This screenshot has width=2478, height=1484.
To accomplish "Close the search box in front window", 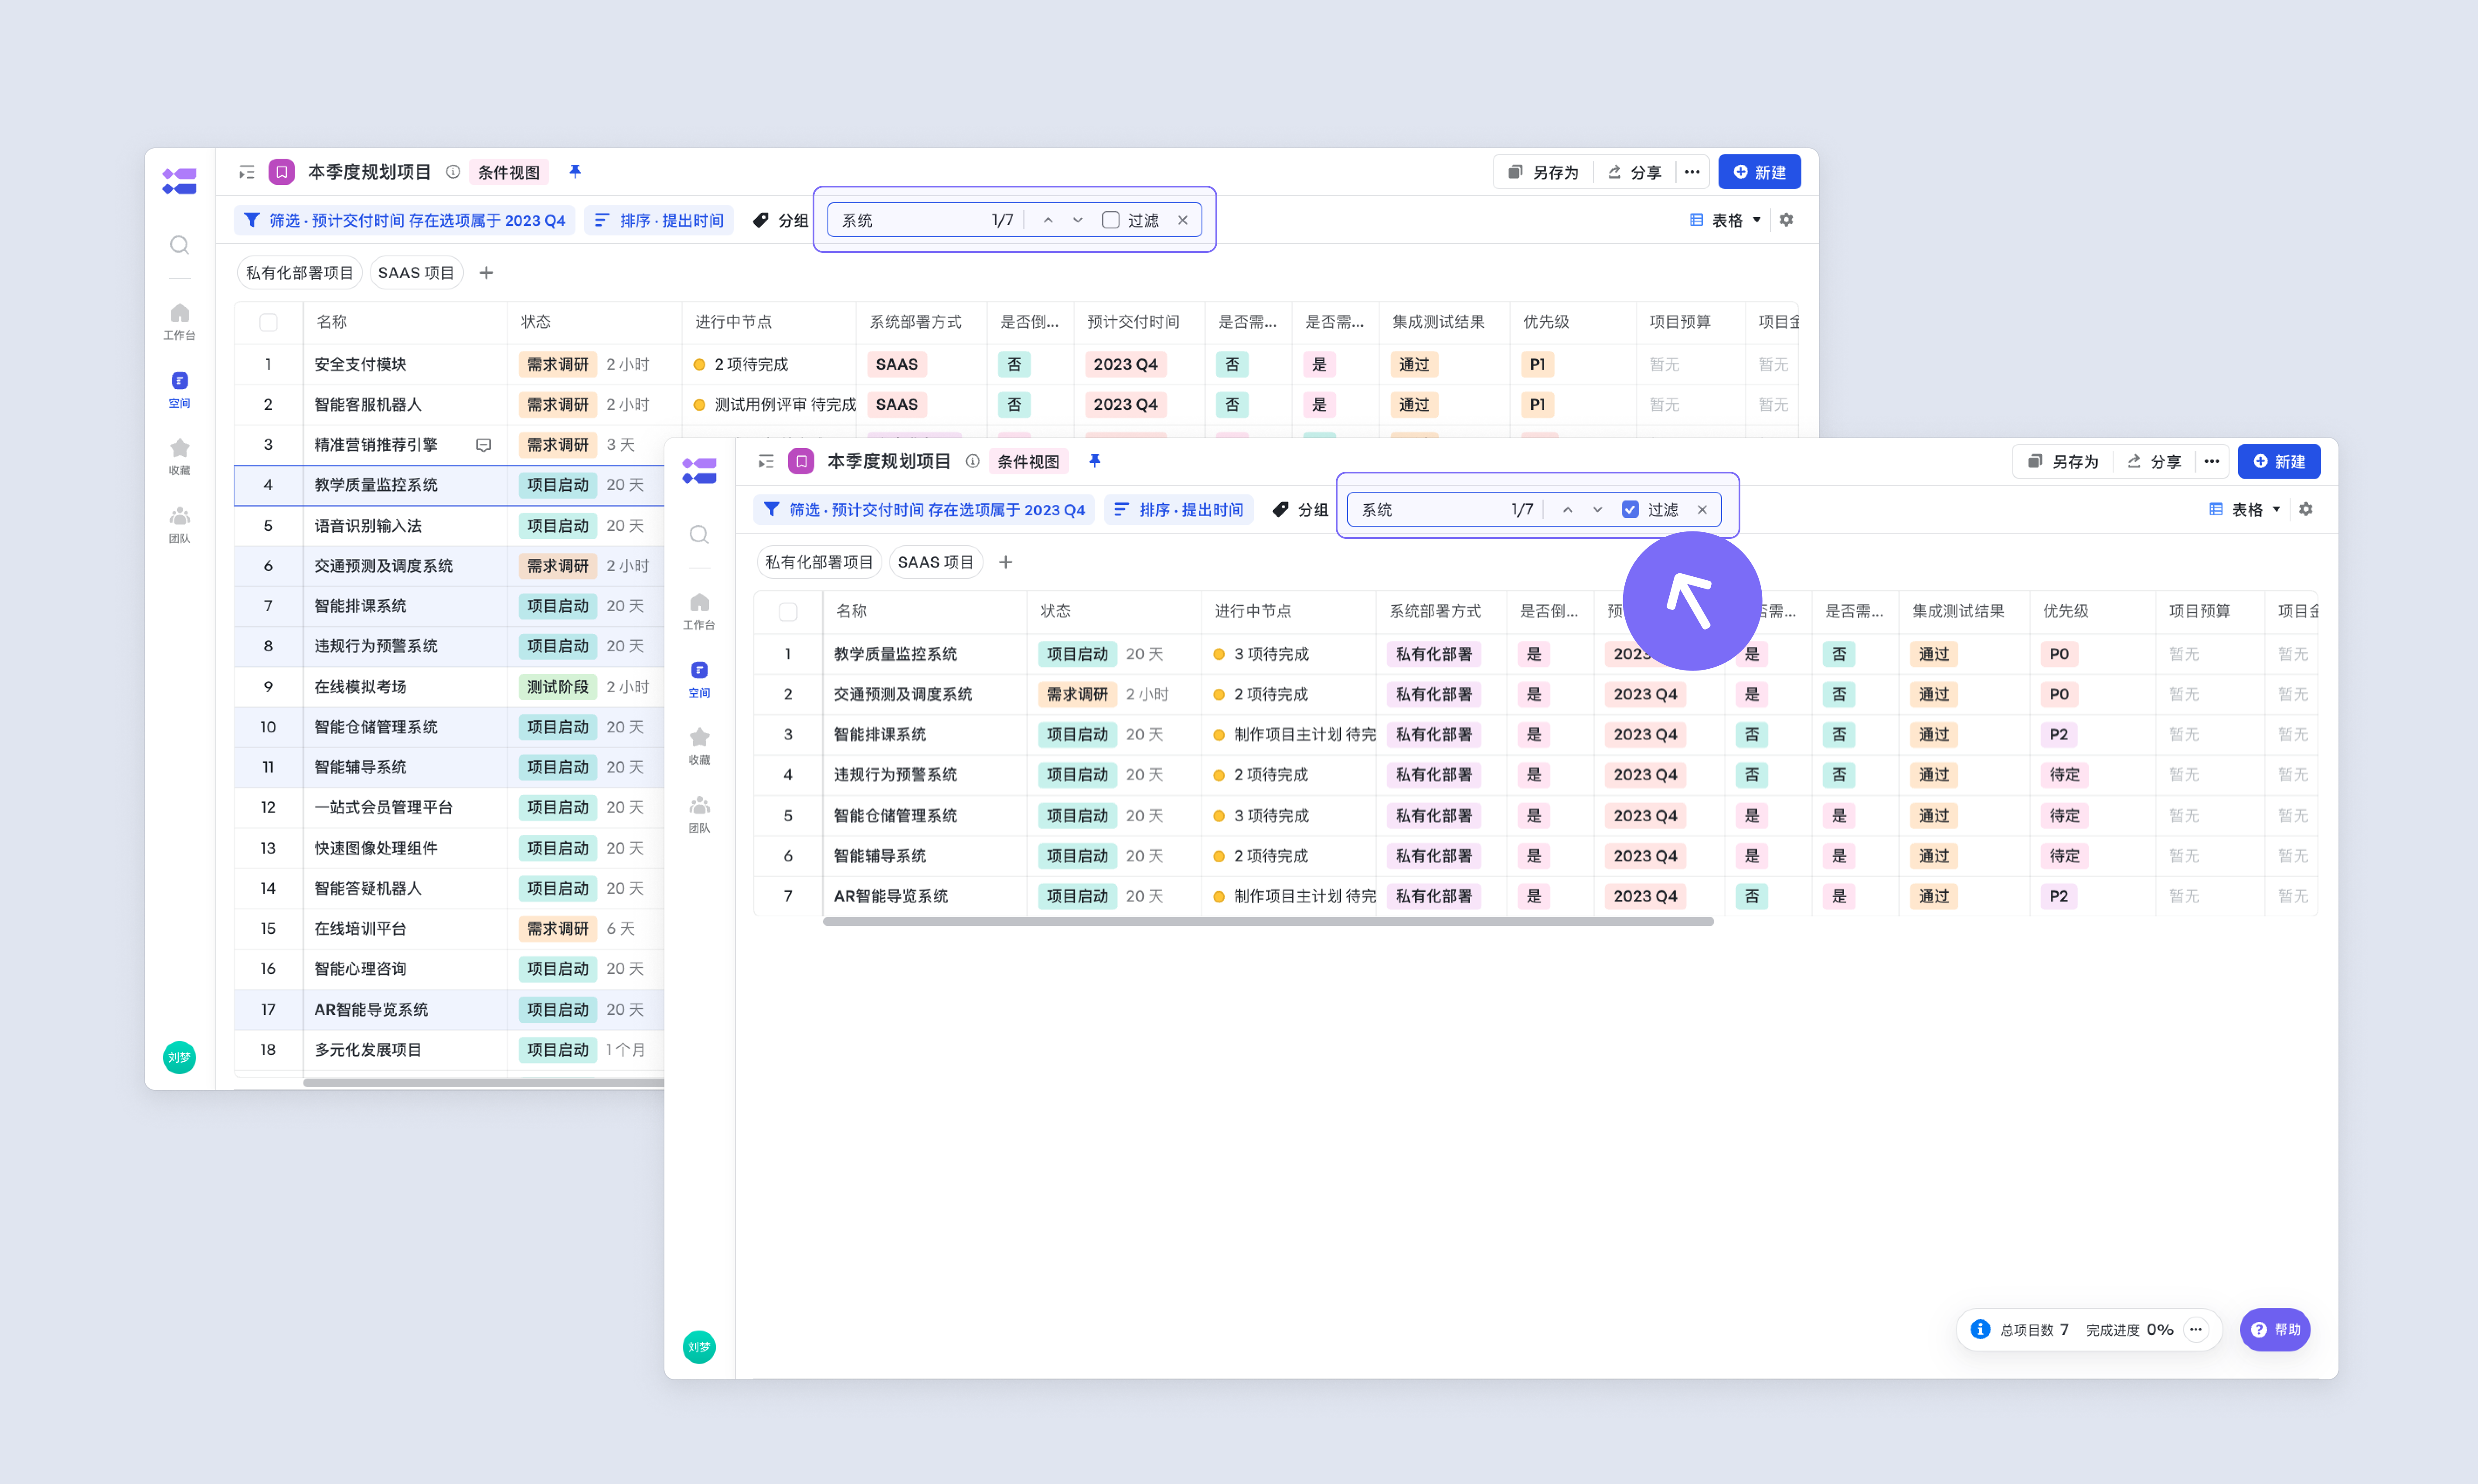I will point(1702,509).
